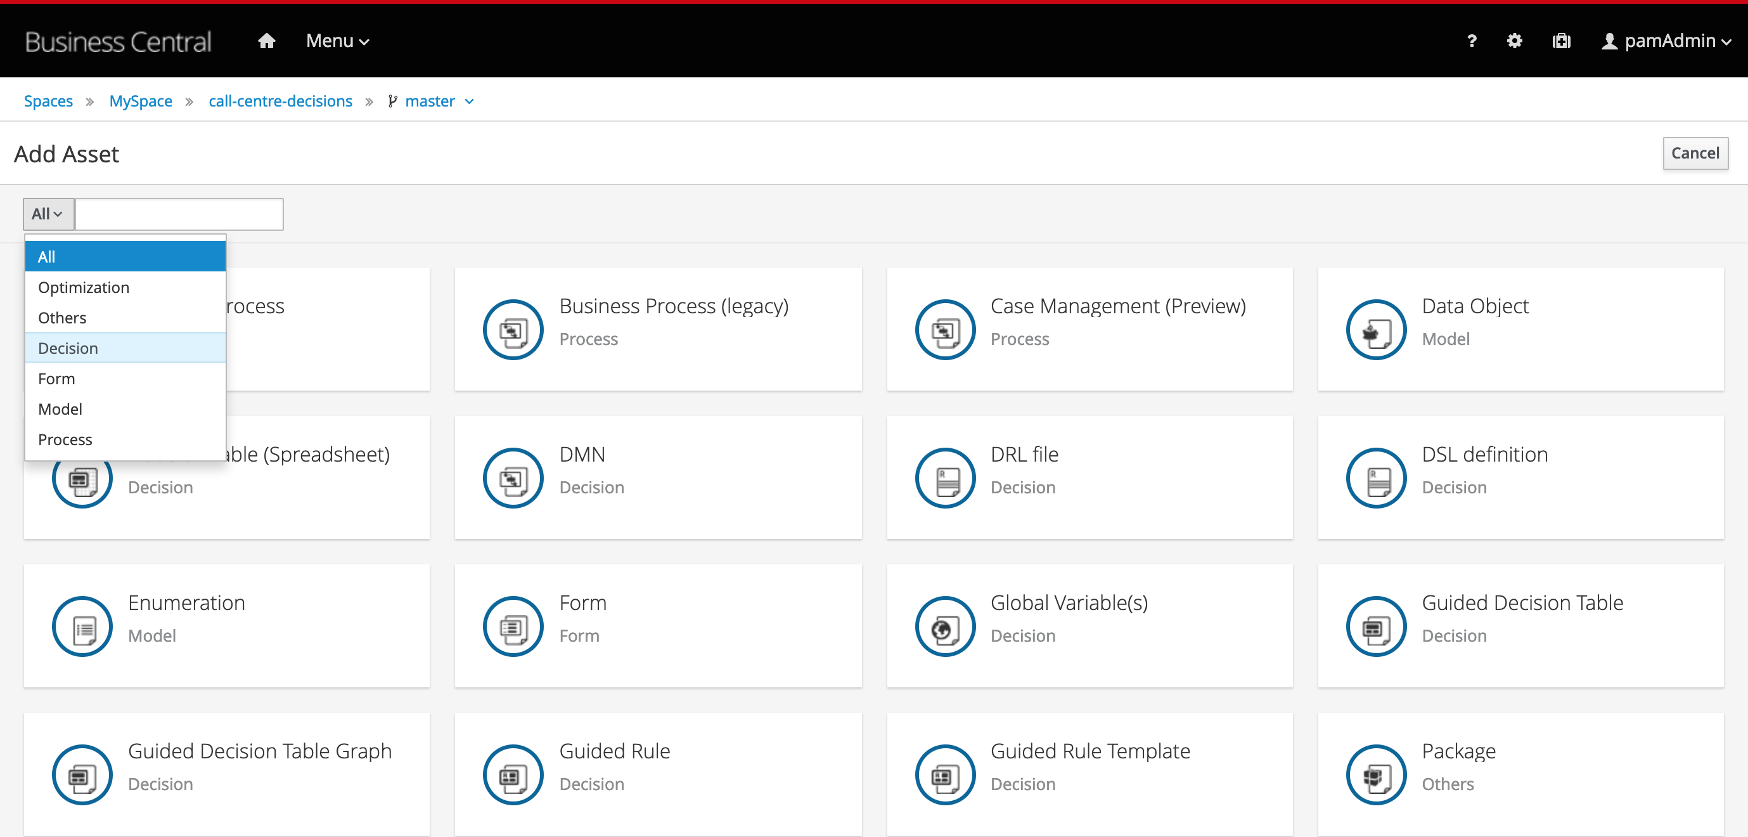Choose Decision from the filter list

(125, 348)
